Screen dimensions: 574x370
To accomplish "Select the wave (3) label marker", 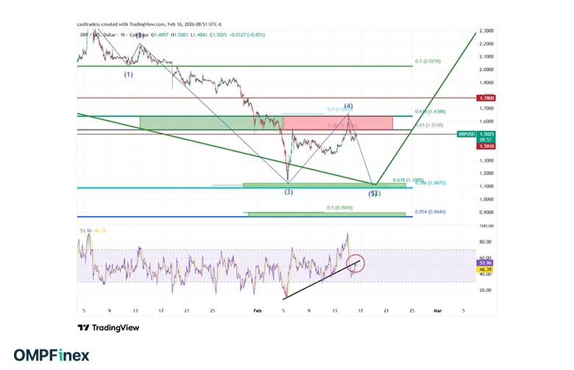I will point(288,192).
